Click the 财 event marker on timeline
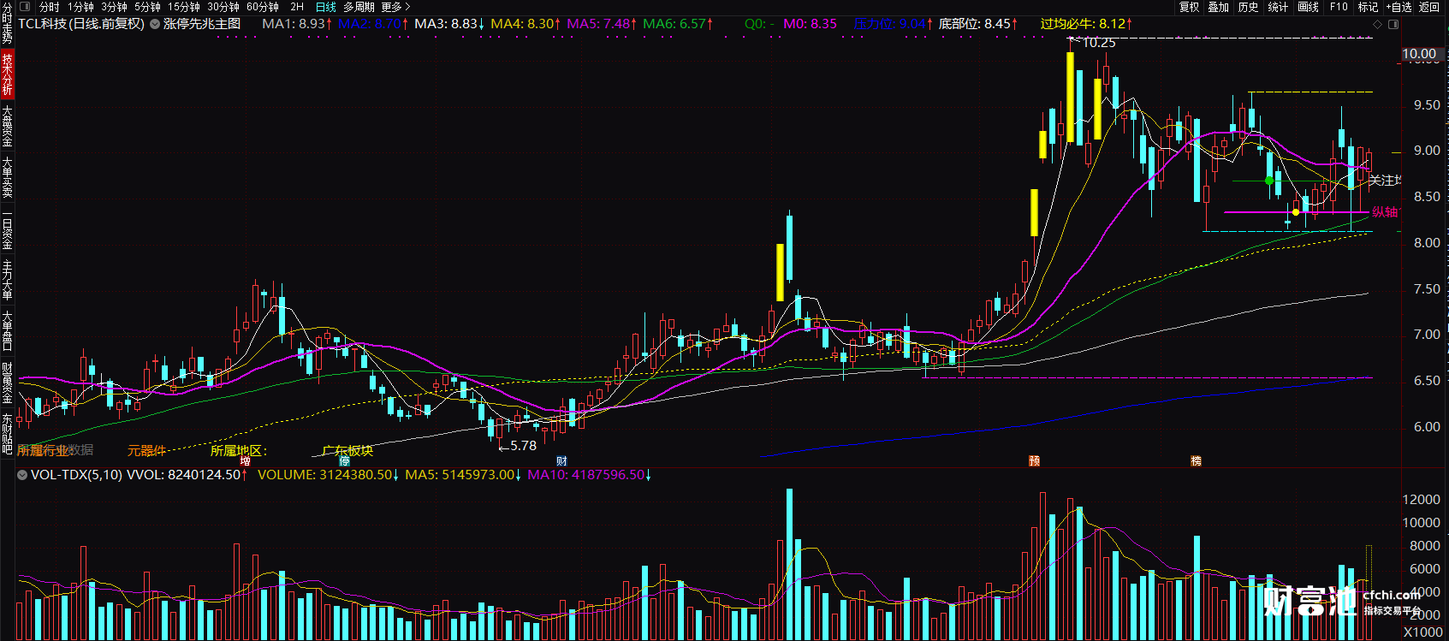Image resolution: width=1449 pixels, height=641 pixels. coord(561,461)
